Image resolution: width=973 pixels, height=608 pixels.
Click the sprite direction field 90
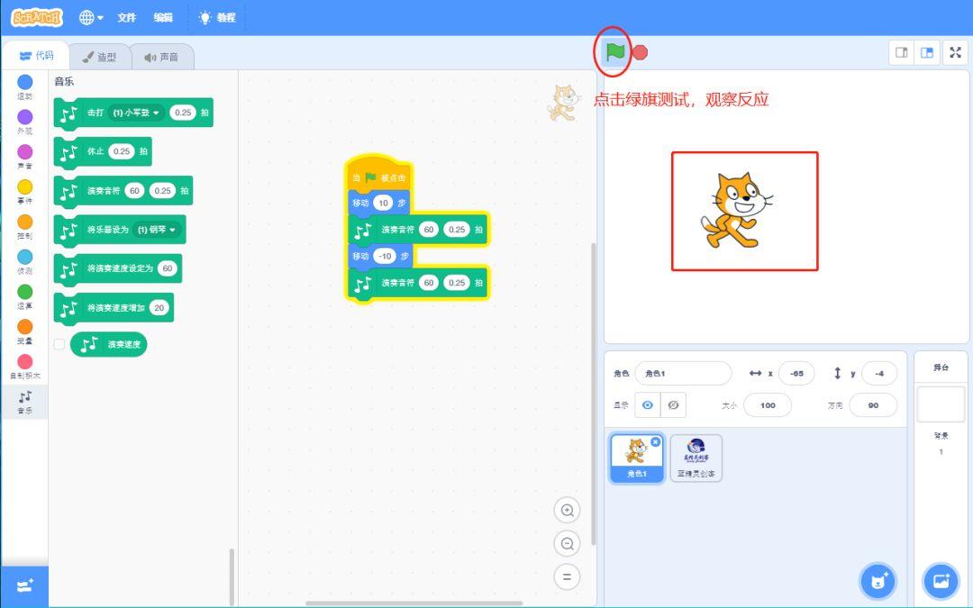pyautogui.click(x=873, y=405)
